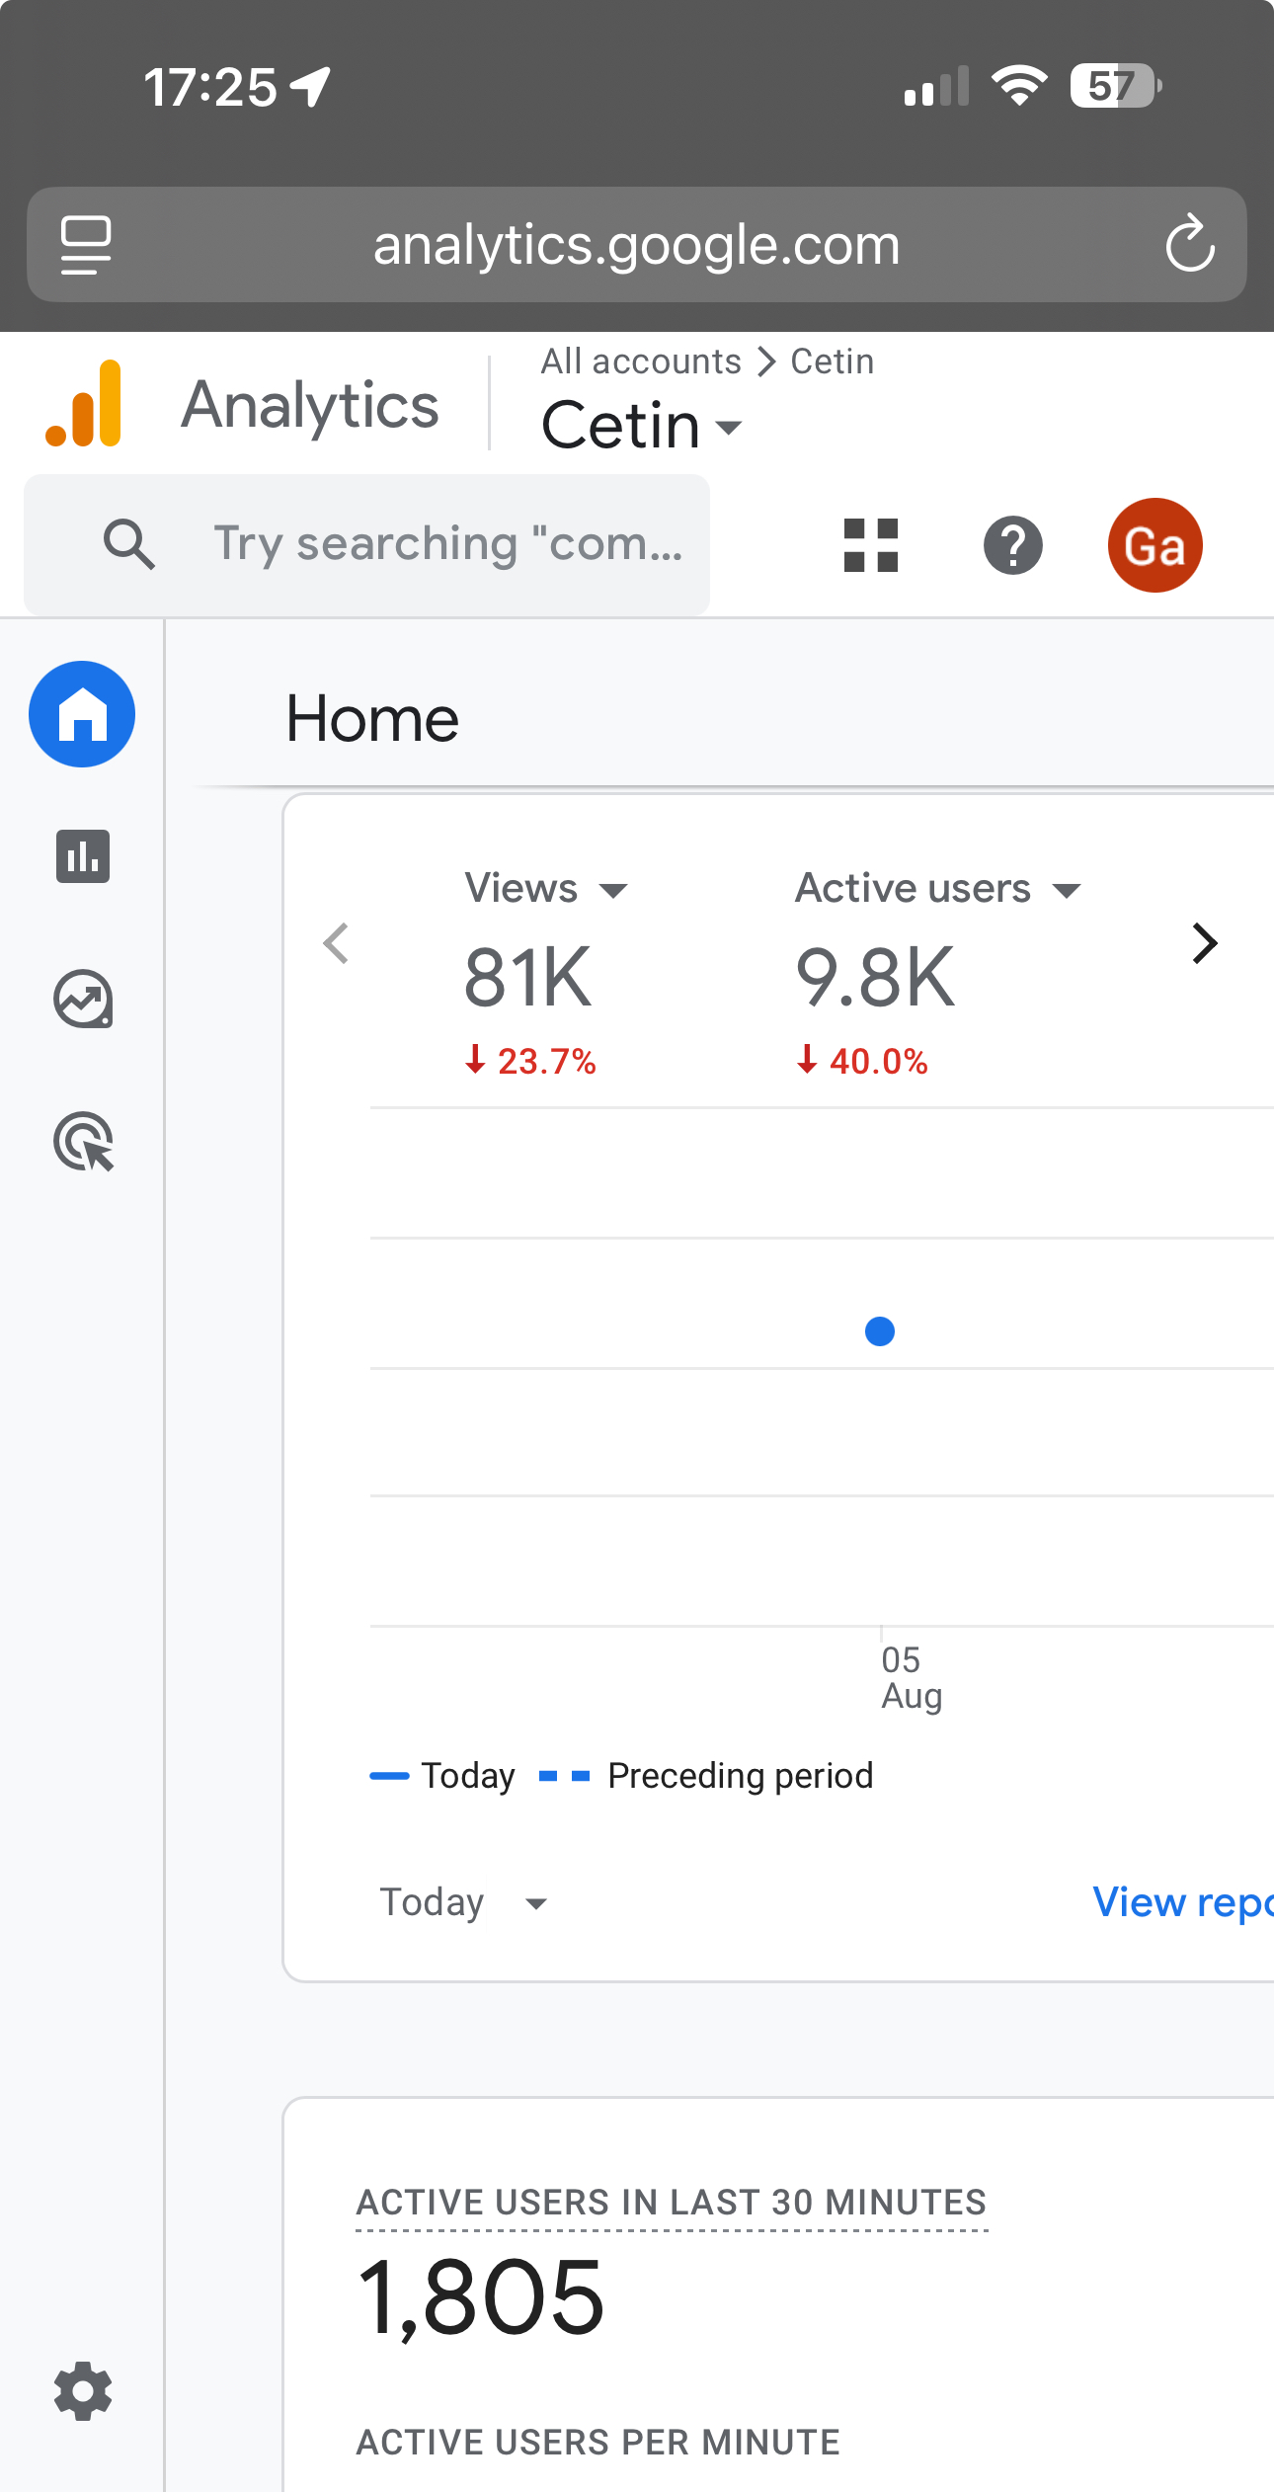Screen dimensions: 1274x2492
Task: Expand the Active users metric dropdown
Action: 938,888
